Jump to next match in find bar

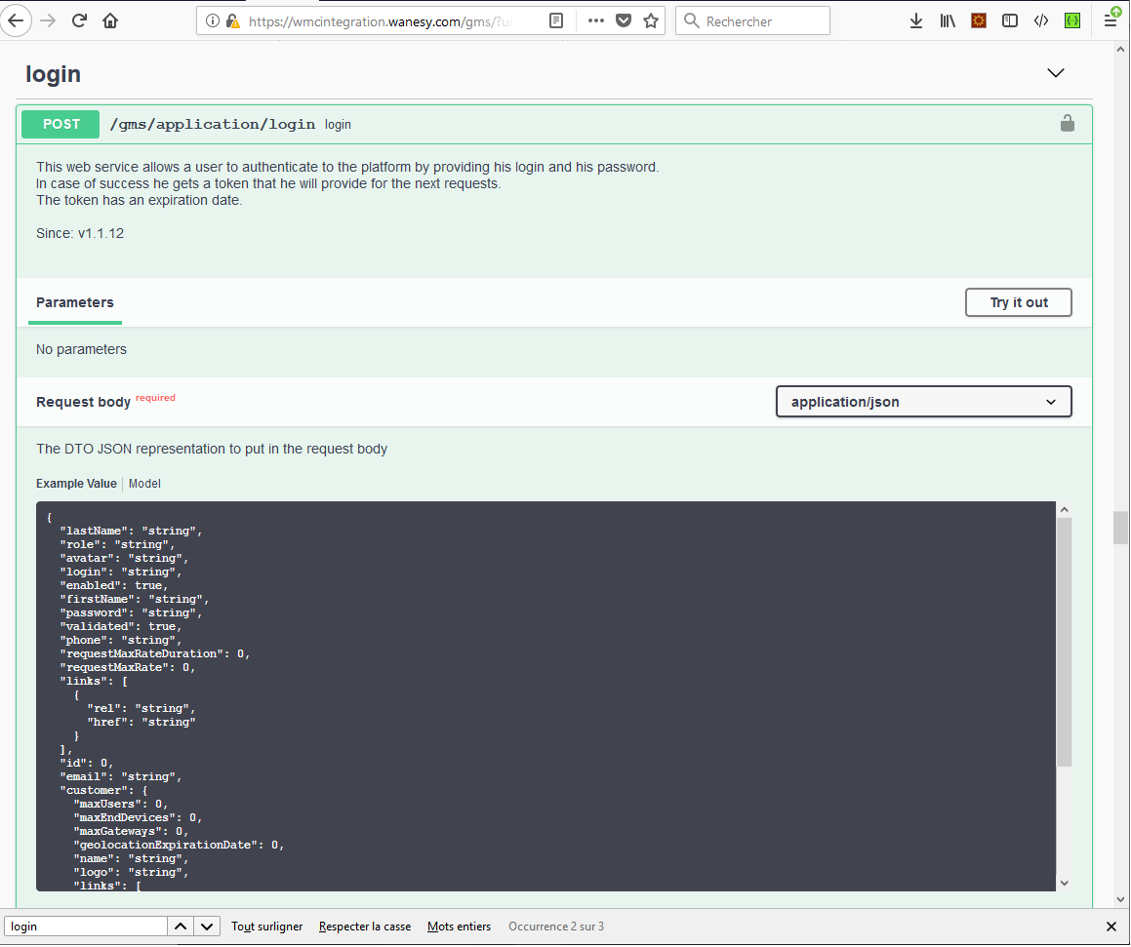click(208, 927)
